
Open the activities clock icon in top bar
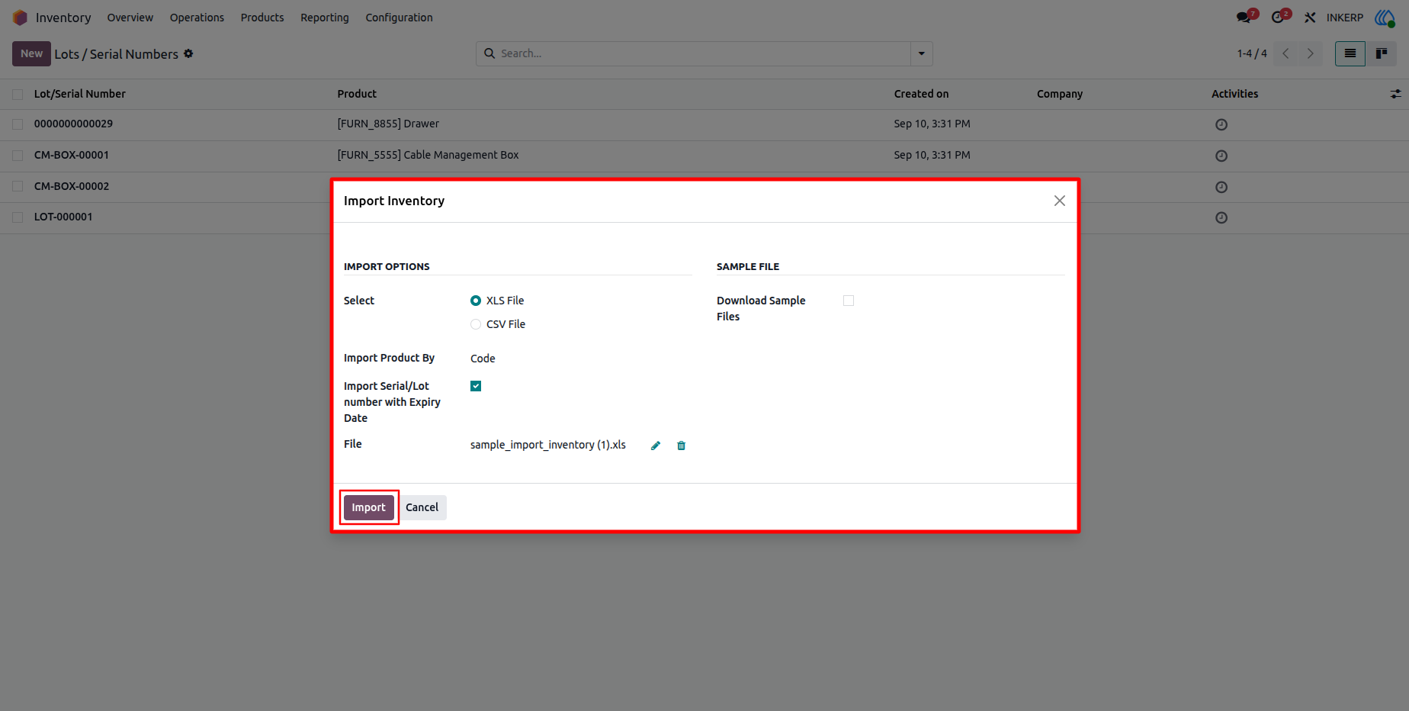(x=1279, y=18)
